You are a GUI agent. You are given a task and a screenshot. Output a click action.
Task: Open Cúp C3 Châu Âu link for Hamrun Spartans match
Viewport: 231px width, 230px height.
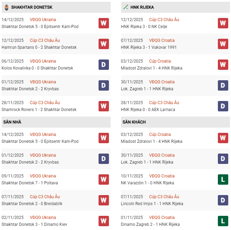coord(45,40)
